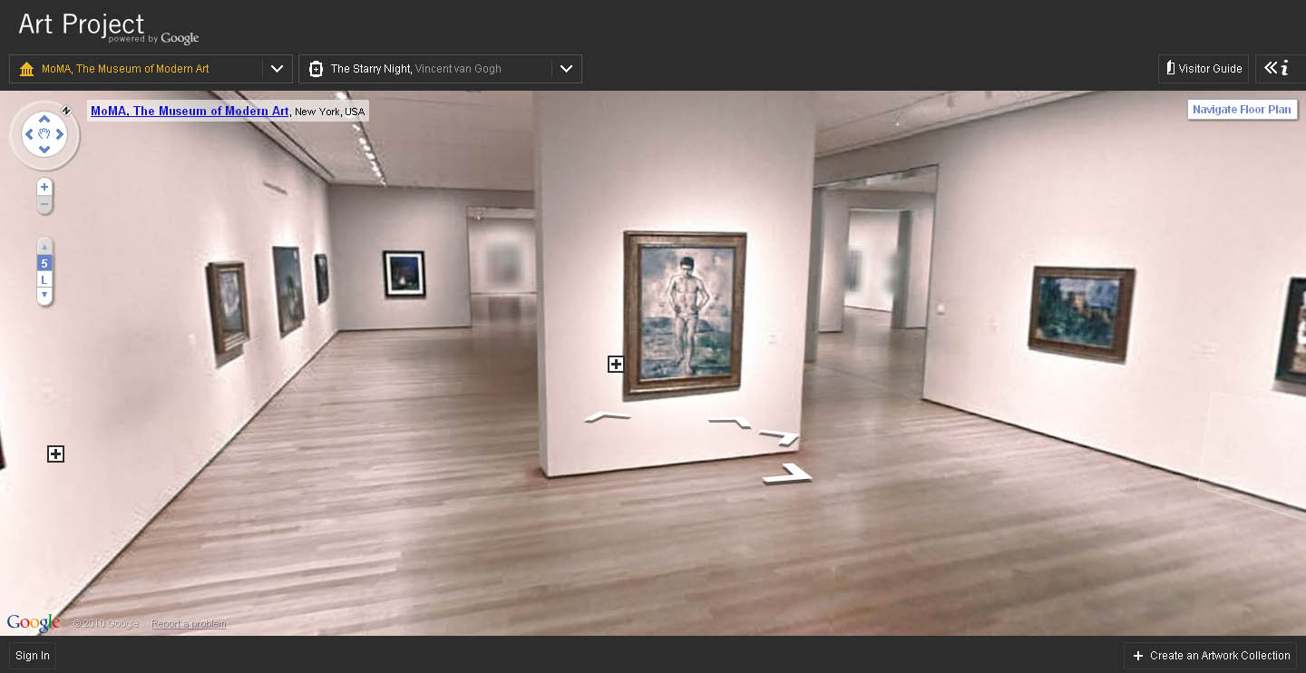Open the Visitor Guide
The width and height of the screenshot is (1306, 673).
(1204, 69)
